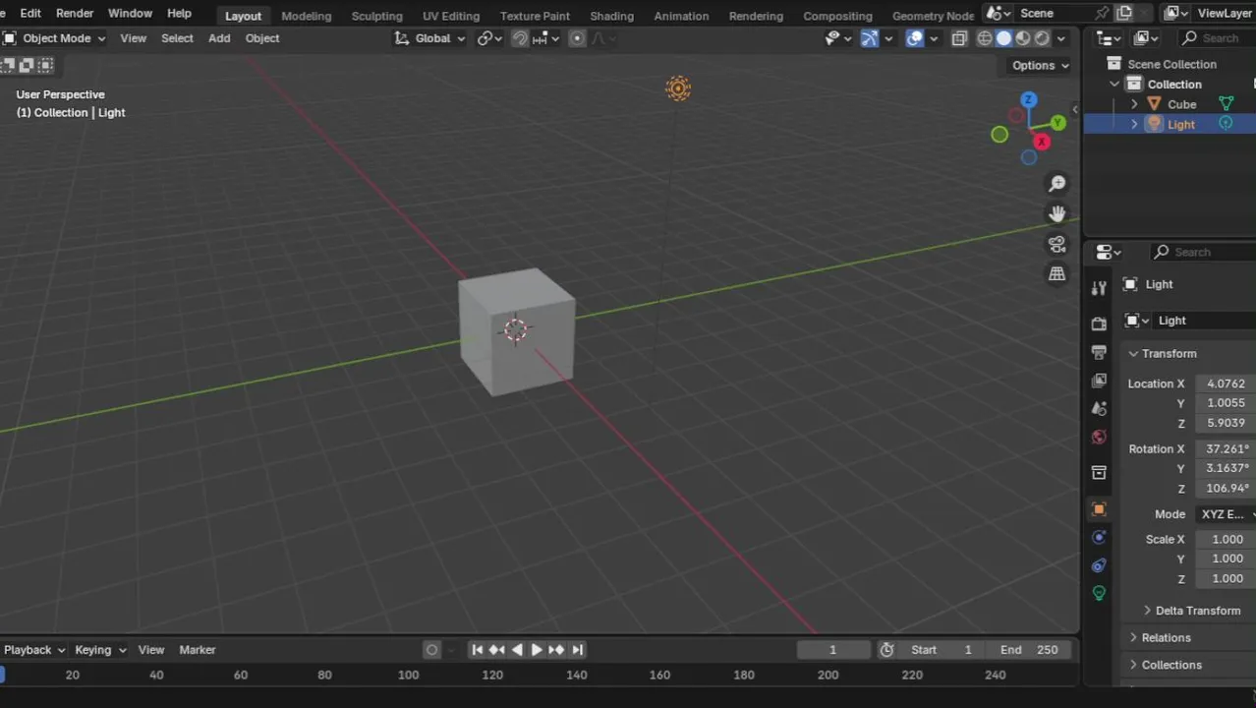This screenshot has width=1256, height=708.
Task: Open the Object Constraints properties tab
Action: tap(1099, 565)
